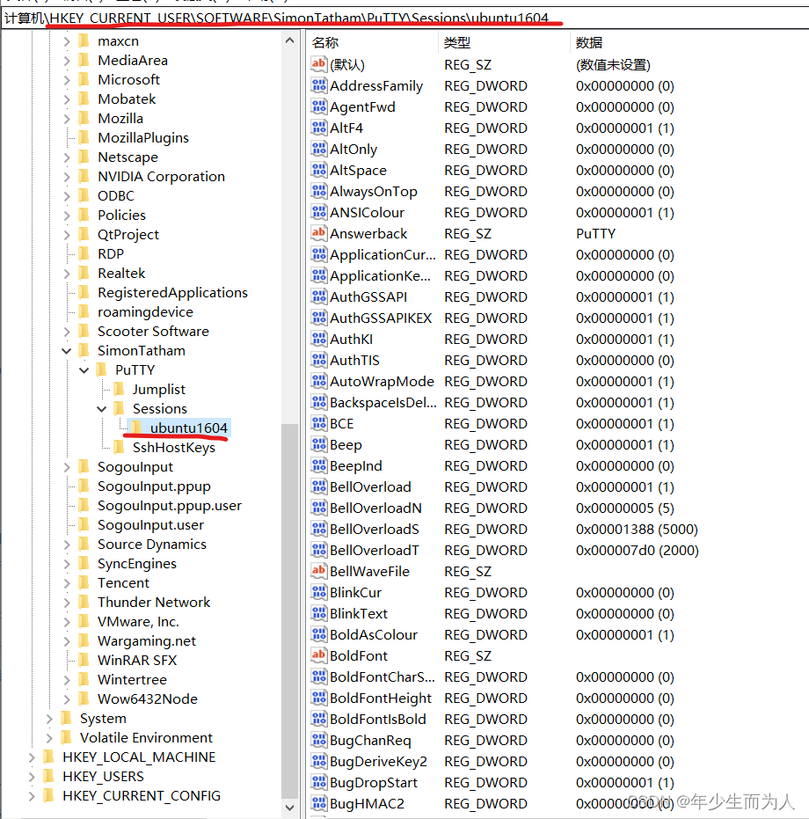Expand HKEY_LOCAL_MACHINE hive
The image size is (809, 819).
pos(32,757)
